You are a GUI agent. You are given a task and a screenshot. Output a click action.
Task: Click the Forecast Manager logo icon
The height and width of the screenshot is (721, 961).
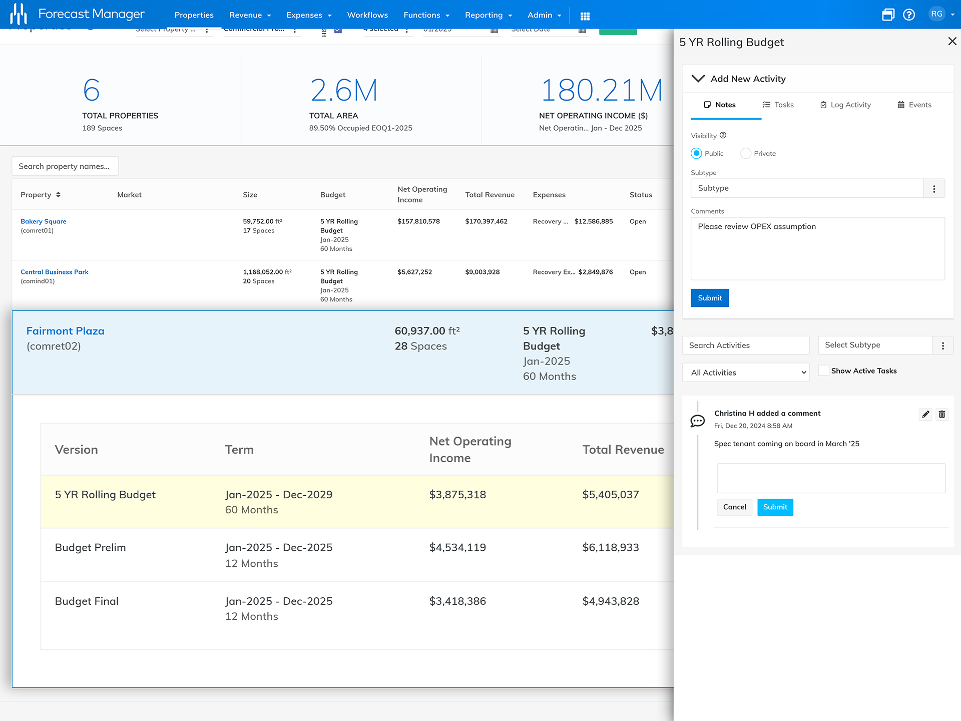(19, 14)
